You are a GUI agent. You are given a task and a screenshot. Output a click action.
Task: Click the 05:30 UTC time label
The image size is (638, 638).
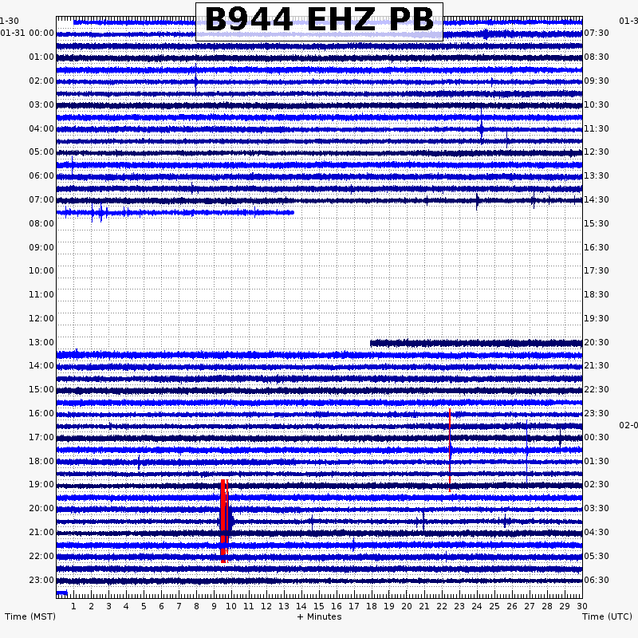[x=597, y=556]
